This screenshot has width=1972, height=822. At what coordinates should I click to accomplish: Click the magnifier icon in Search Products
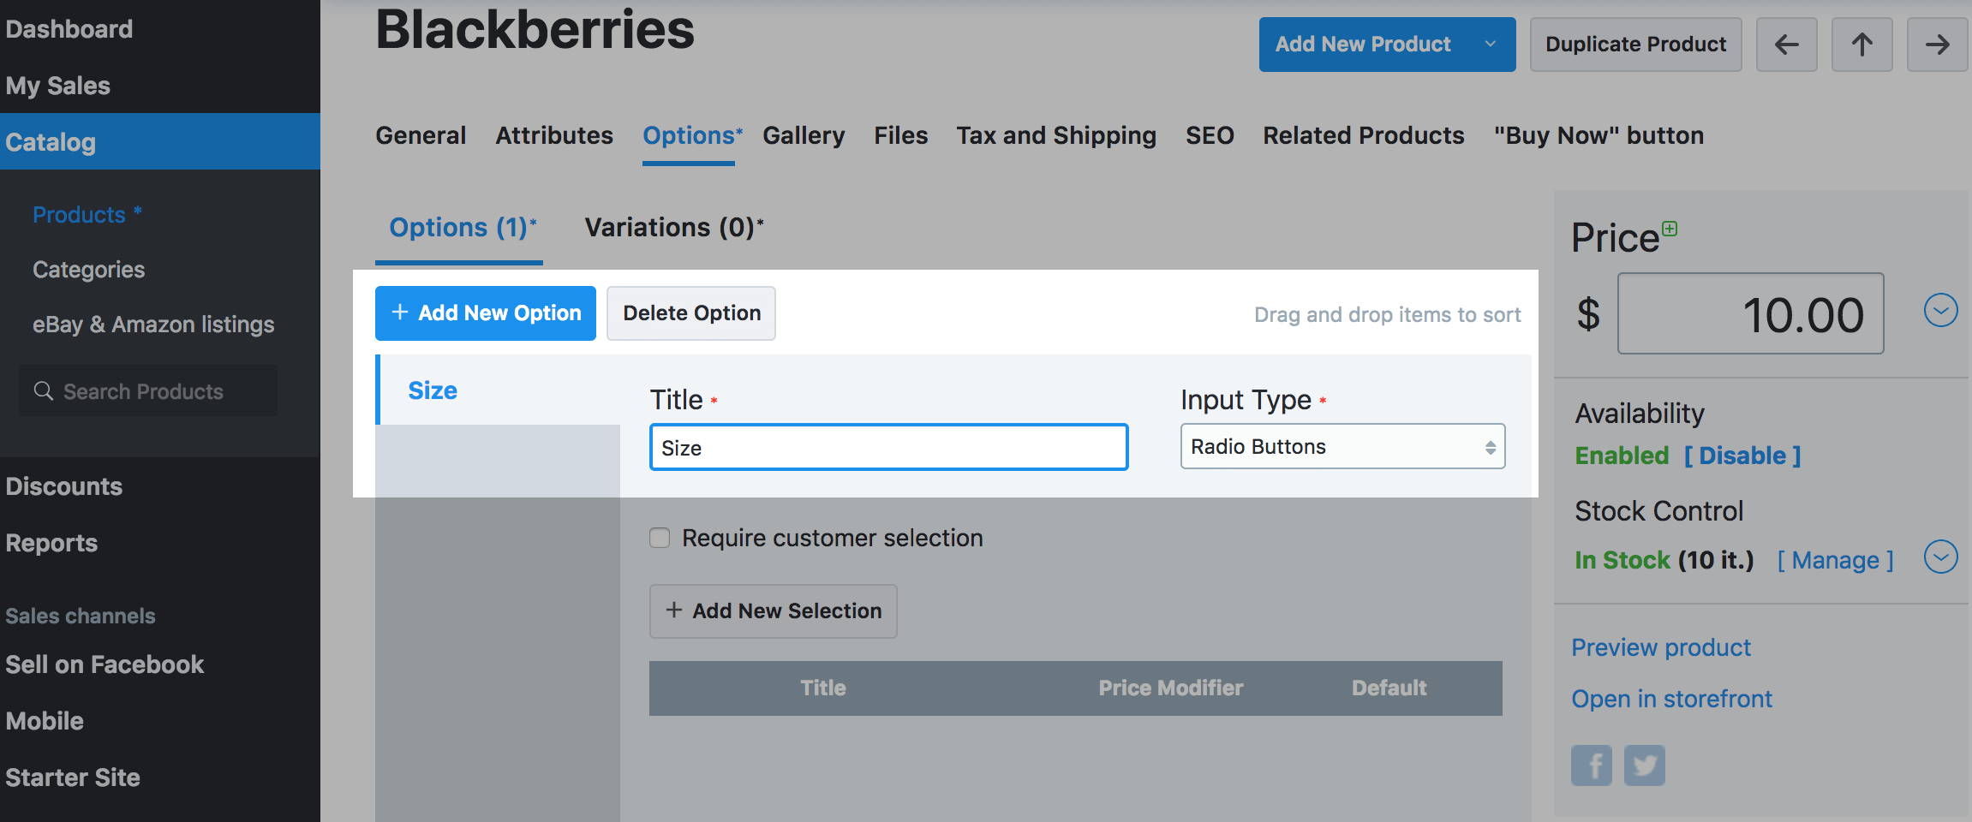tap(43, 391)
